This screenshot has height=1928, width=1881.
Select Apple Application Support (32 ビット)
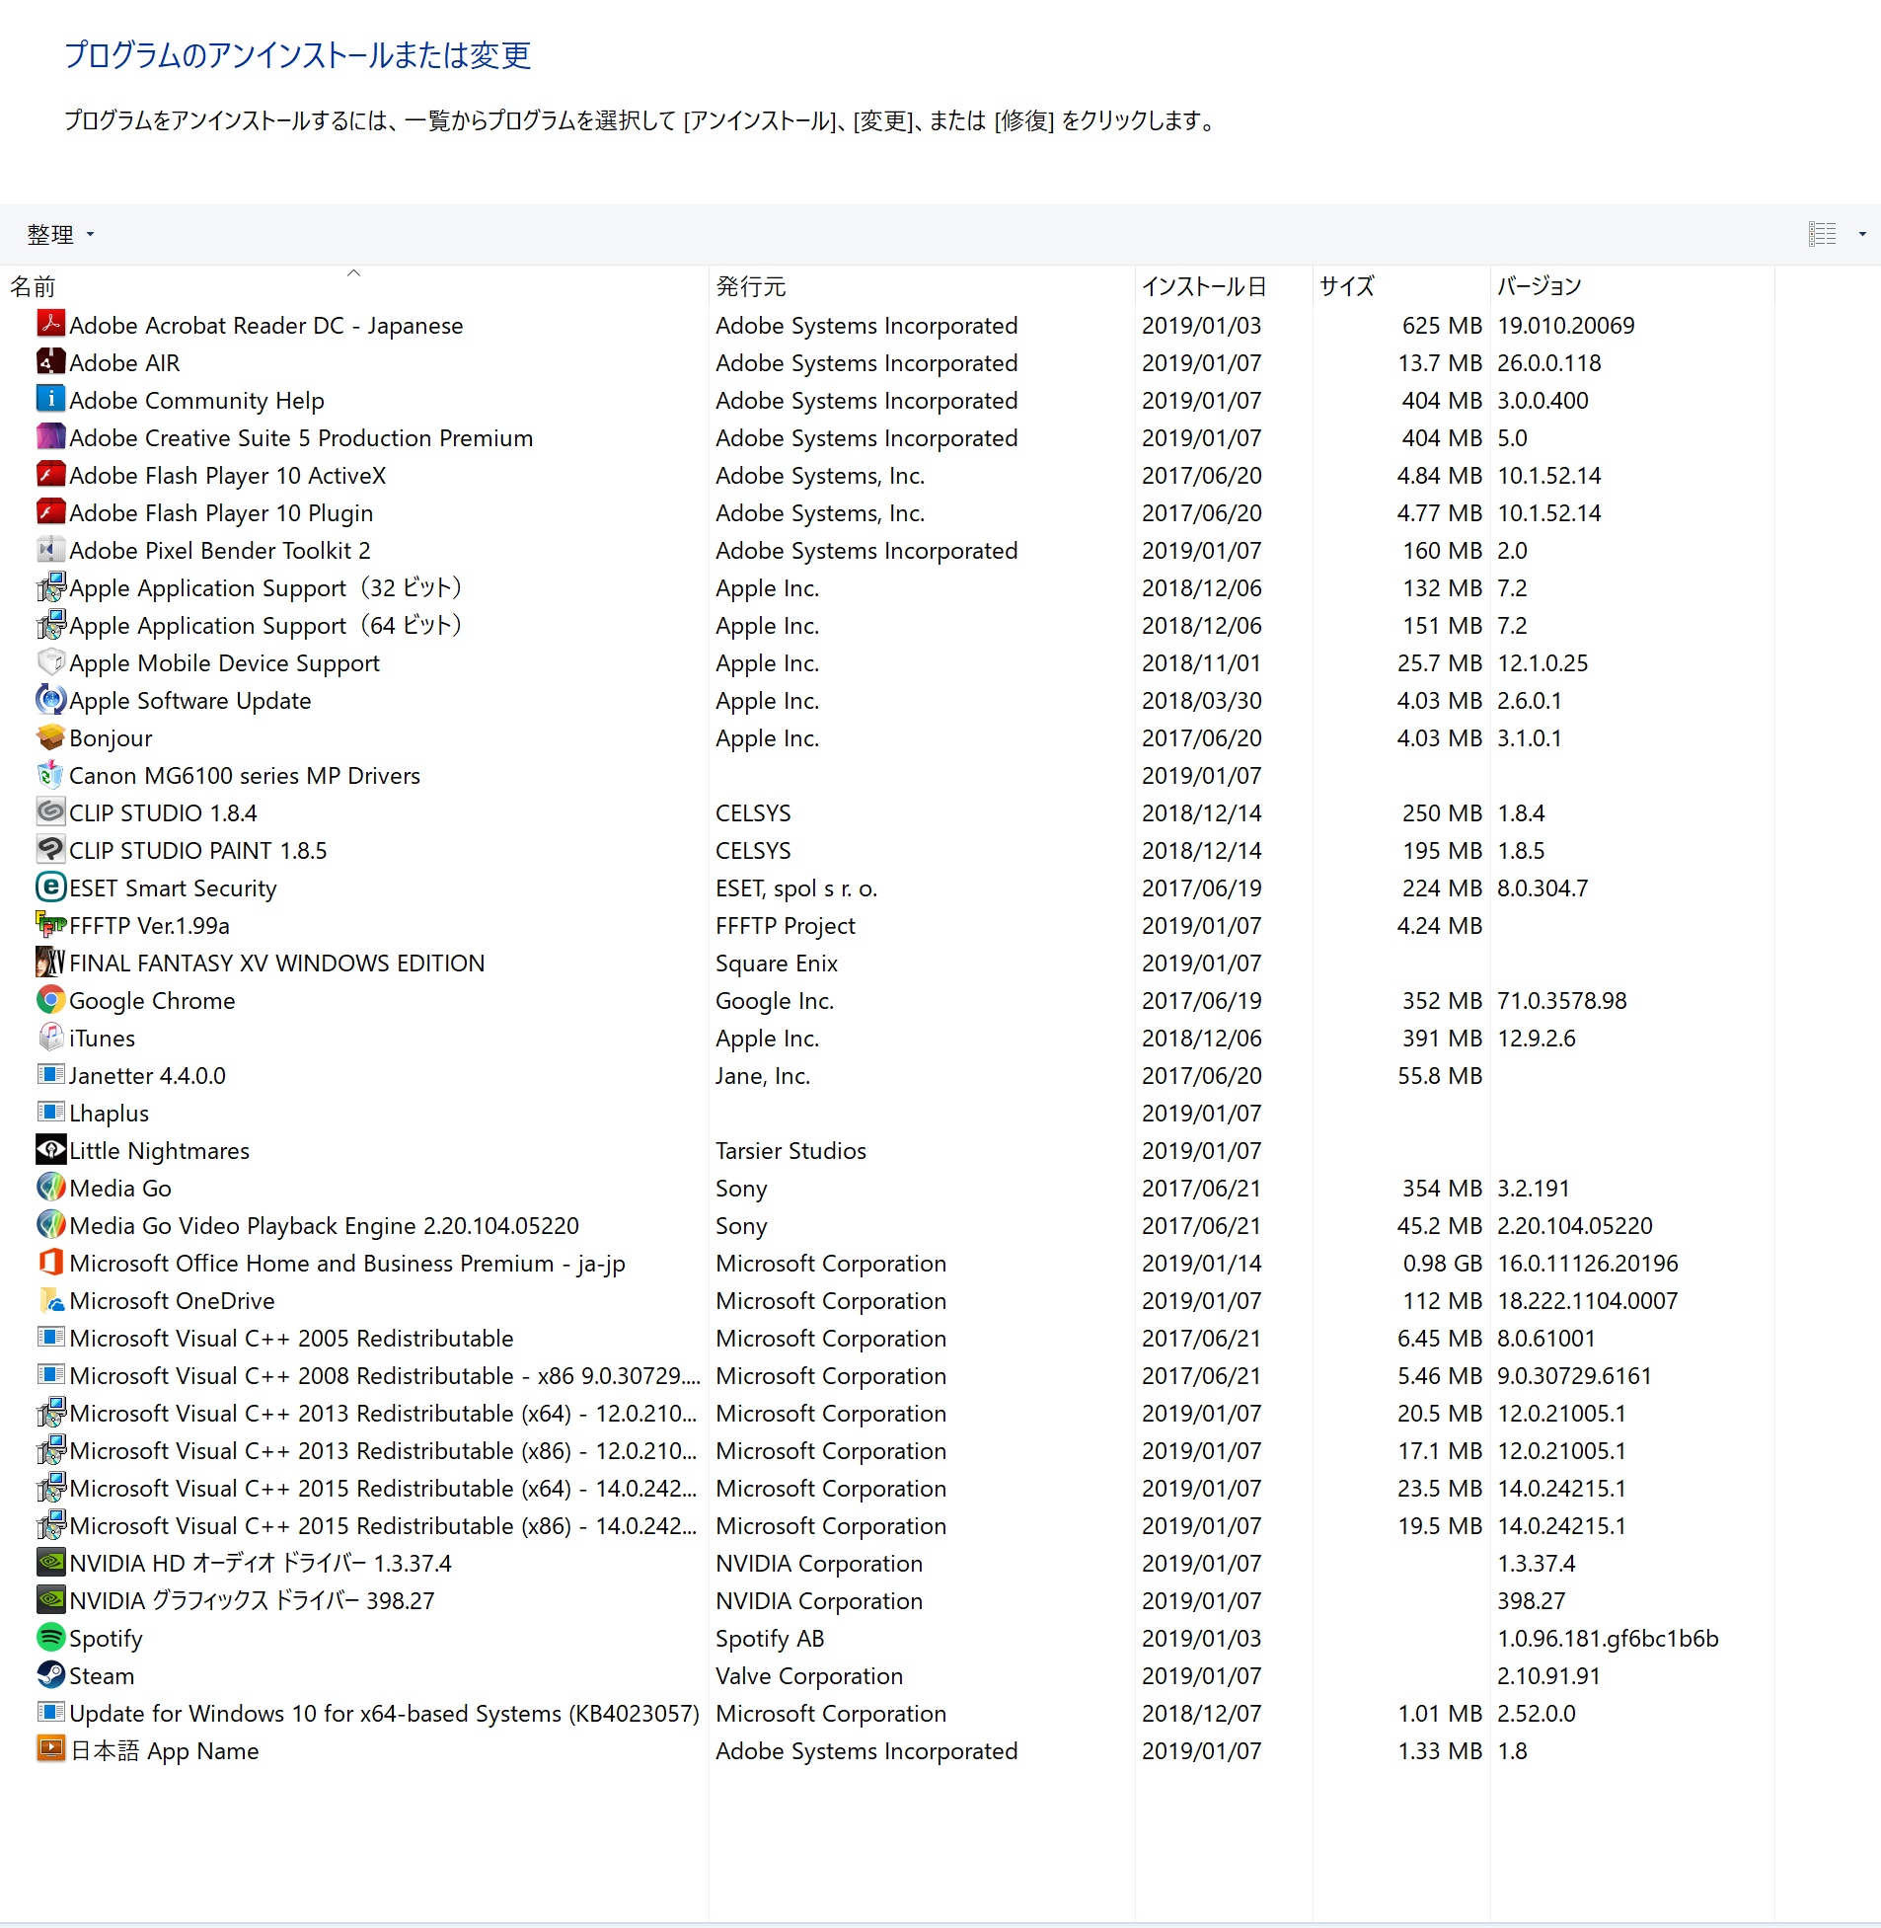coord(887,587)
